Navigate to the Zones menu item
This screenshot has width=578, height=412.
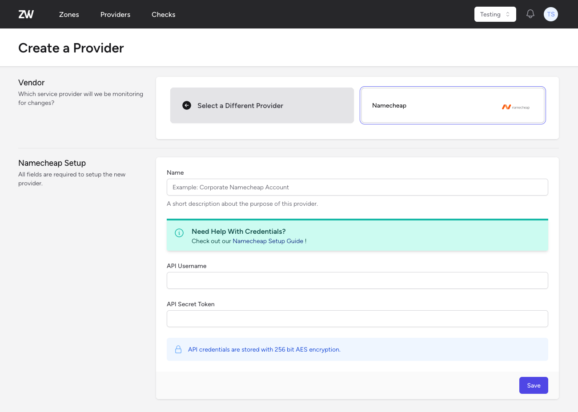tap(69, 14)
